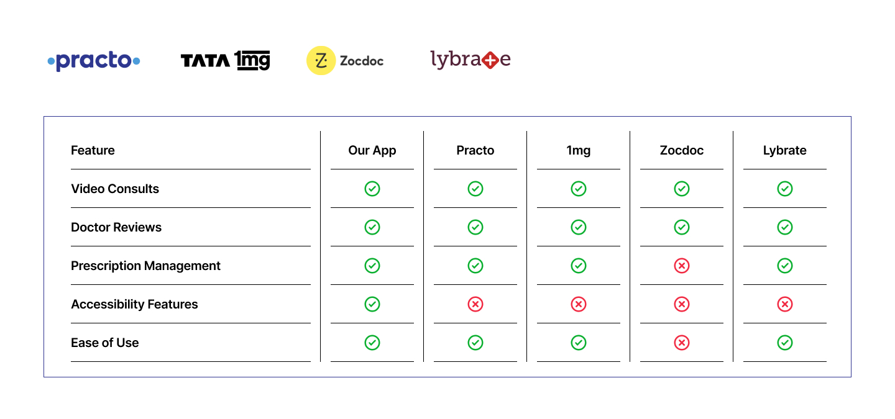Click the Tata 1mg logo
The image size is (895, 419).
coord(225,61)
